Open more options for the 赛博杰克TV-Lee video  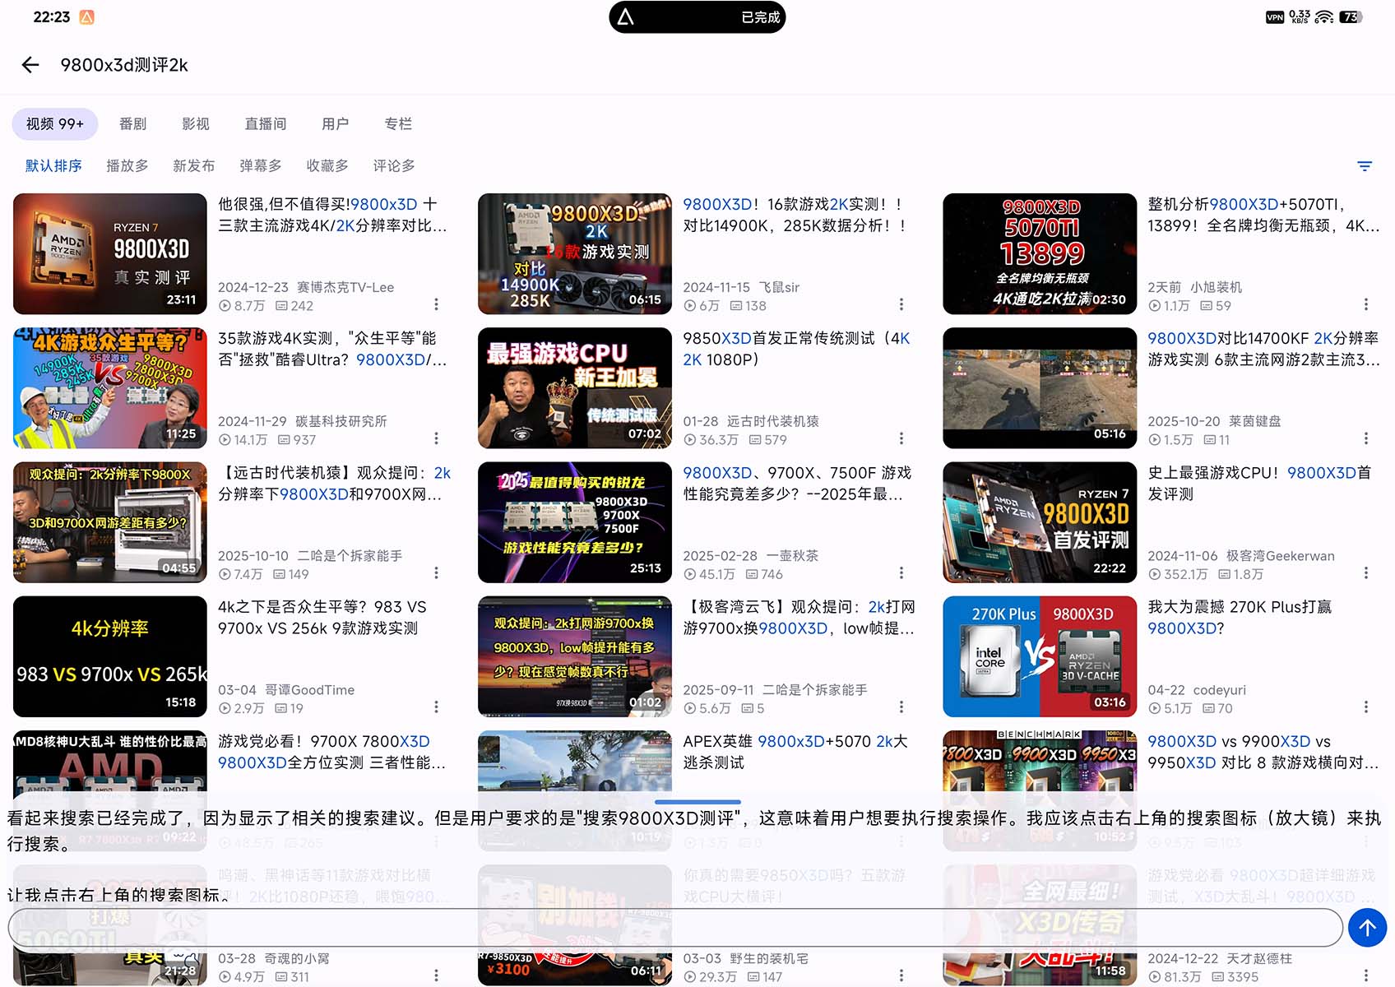click(x=436, y=305)
